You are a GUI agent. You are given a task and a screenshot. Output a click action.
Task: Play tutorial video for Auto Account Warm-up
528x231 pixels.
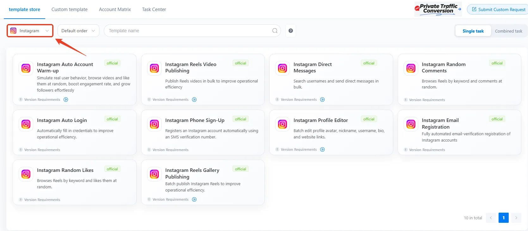tap(66, 100)
